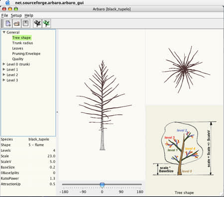The image size is (224, 197).
Task: Click the rotation slider track near 90
Action: pyautogui.click(x=121, y=184)
